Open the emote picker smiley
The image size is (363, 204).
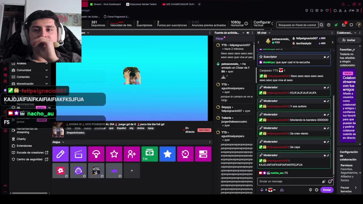click(x=330, y=181)
